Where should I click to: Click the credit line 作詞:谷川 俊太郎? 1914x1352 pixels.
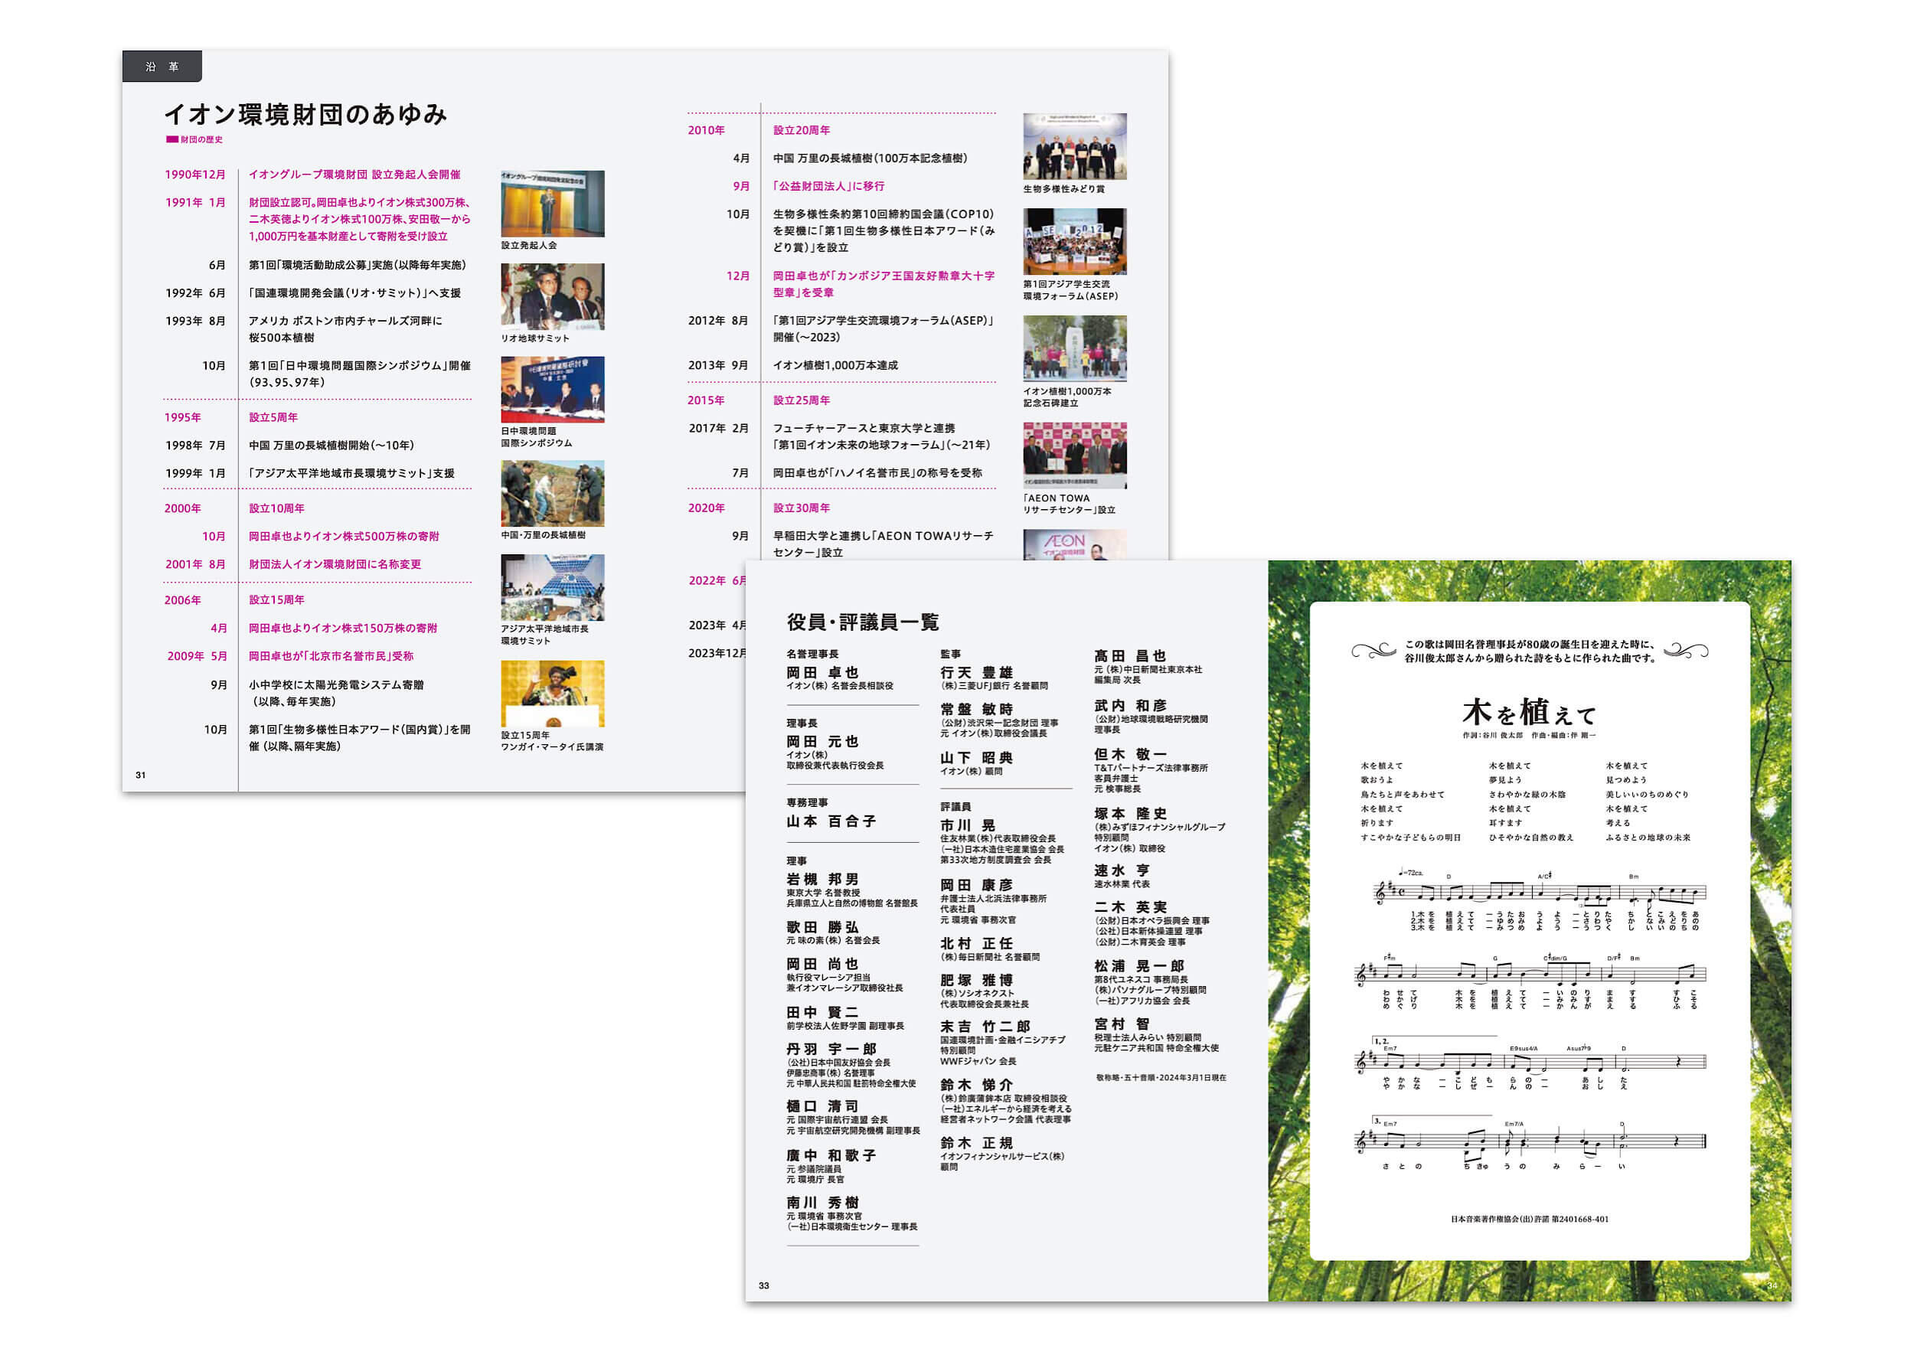pyautogui.click(x=1492, y=735)
